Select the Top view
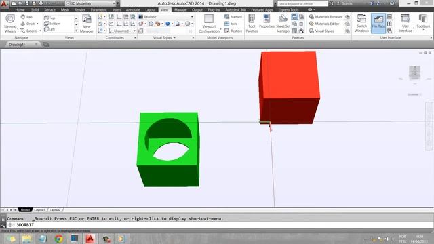 click(x=50, y=18)
